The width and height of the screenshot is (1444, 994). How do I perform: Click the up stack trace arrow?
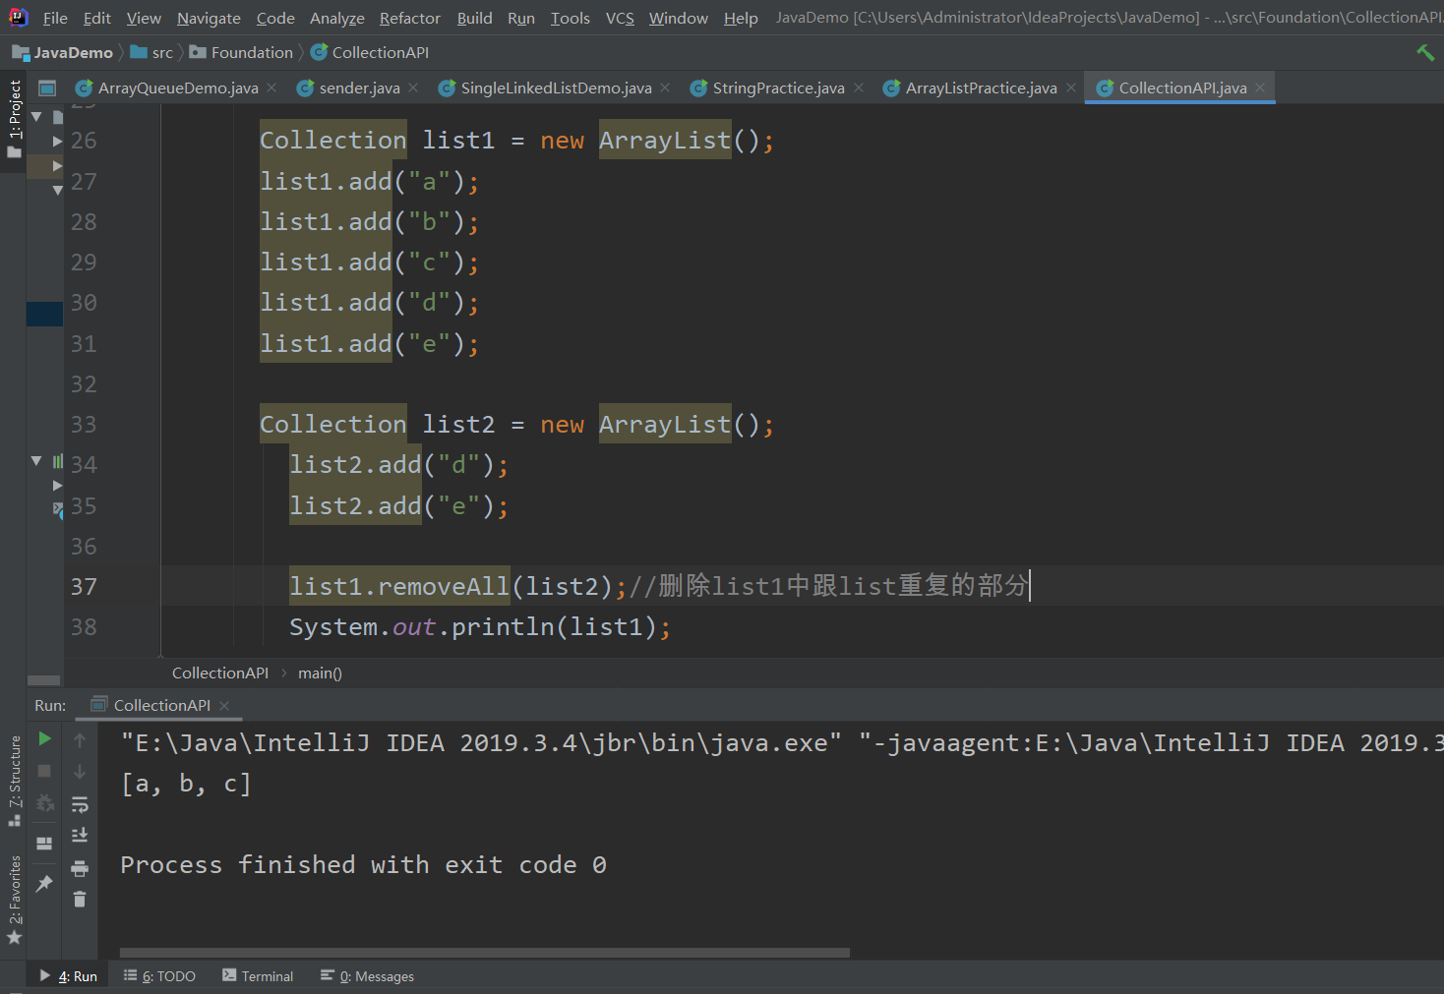point(80,739)
